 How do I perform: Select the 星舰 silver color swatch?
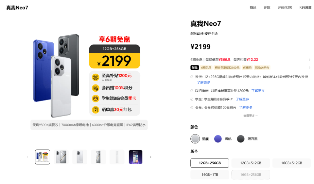pyautogui.click(x=195, y=139)
